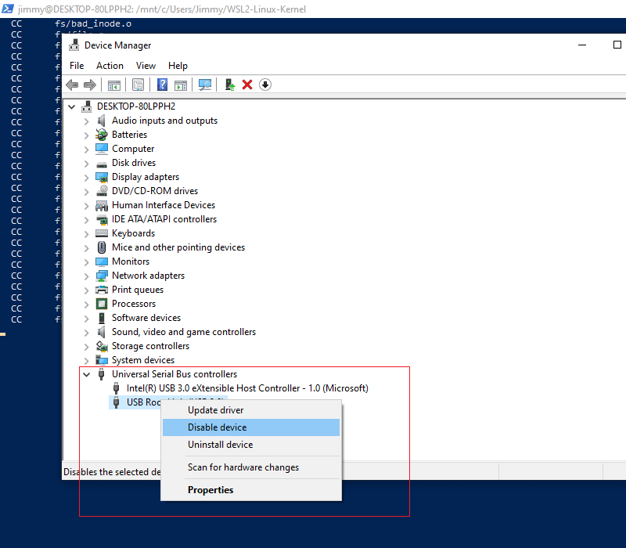
Task: Expand the Processors category
Action: (x=86, y=305)
